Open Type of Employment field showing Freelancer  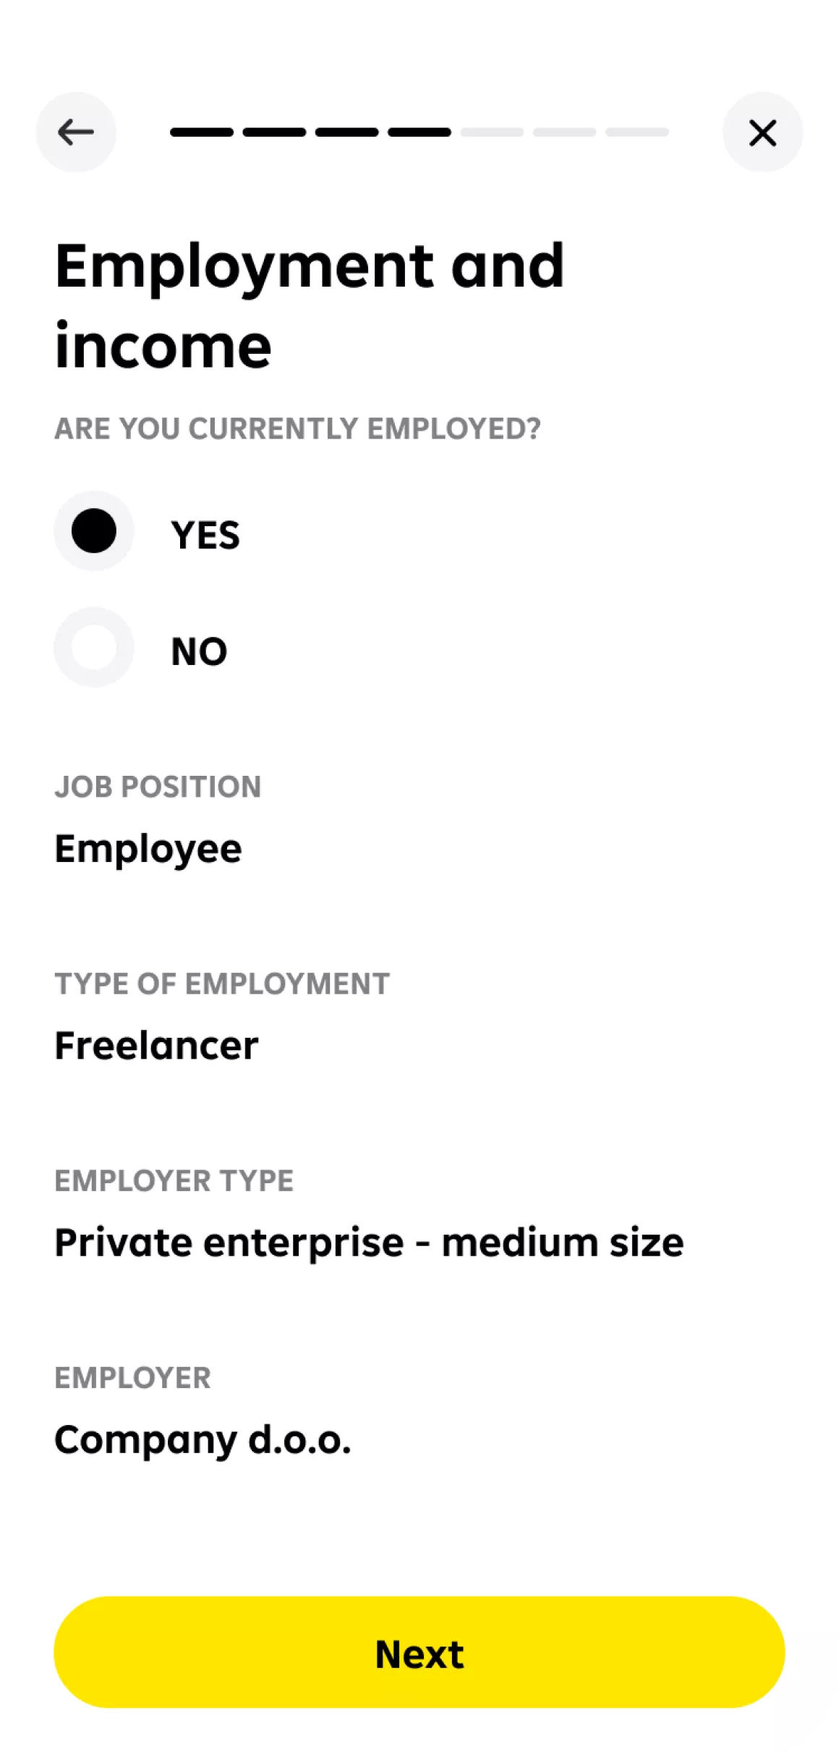point(156,1046)
